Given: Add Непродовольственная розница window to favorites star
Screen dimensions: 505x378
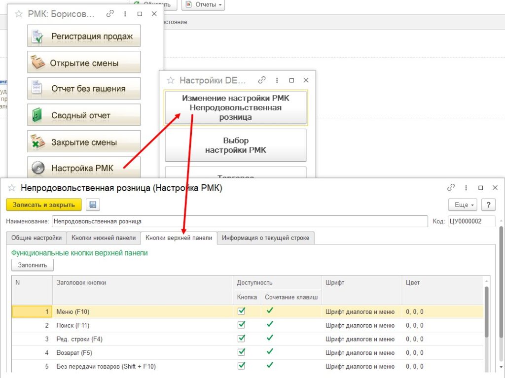Looking at the screenshot, I should click(12, 188).
